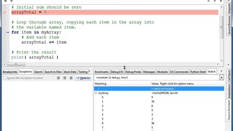Screen dimensions: 233x131
Task: Click the value 76 in the watch list
Action: point(153,102)
